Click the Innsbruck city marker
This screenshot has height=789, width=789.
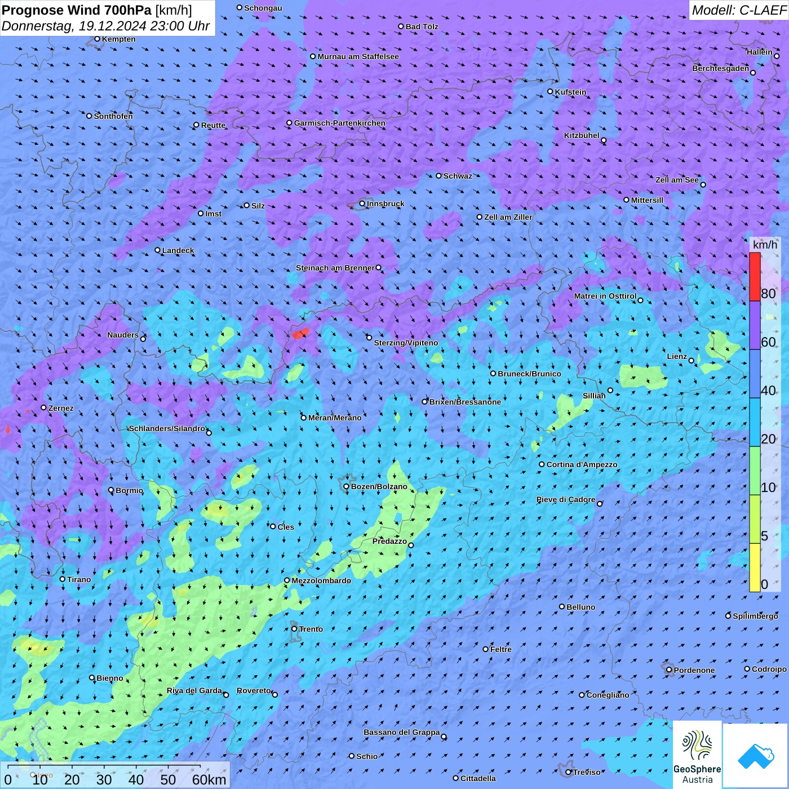362,204
